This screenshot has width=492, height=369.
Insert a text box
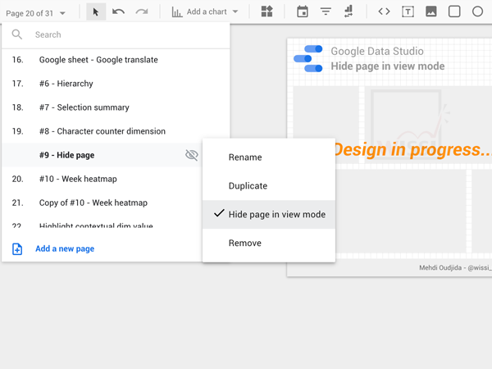point(408,12)
